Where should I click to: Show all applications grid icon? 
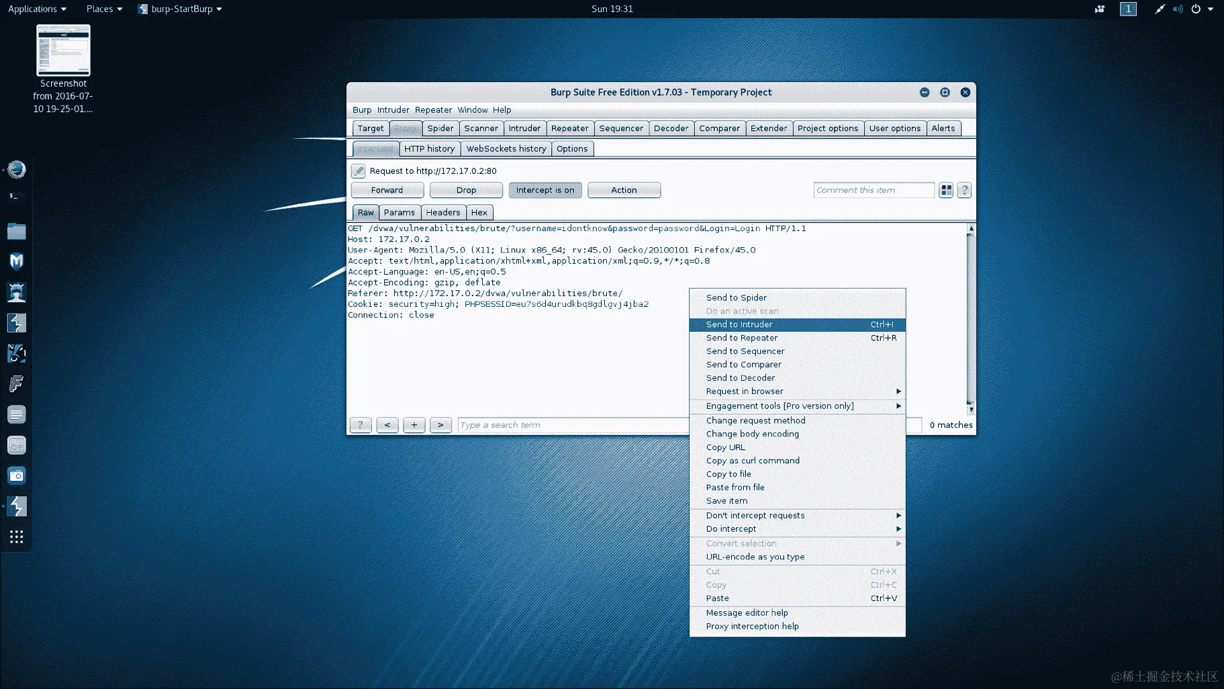pyautogui.click(x=16, y=537)
